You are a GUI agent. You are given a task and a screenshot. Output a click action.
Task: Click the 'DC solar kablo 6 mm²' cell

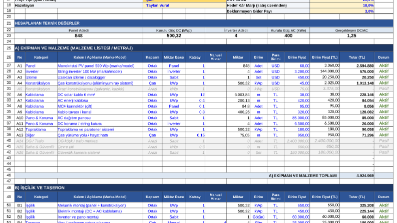pos(100,94)
